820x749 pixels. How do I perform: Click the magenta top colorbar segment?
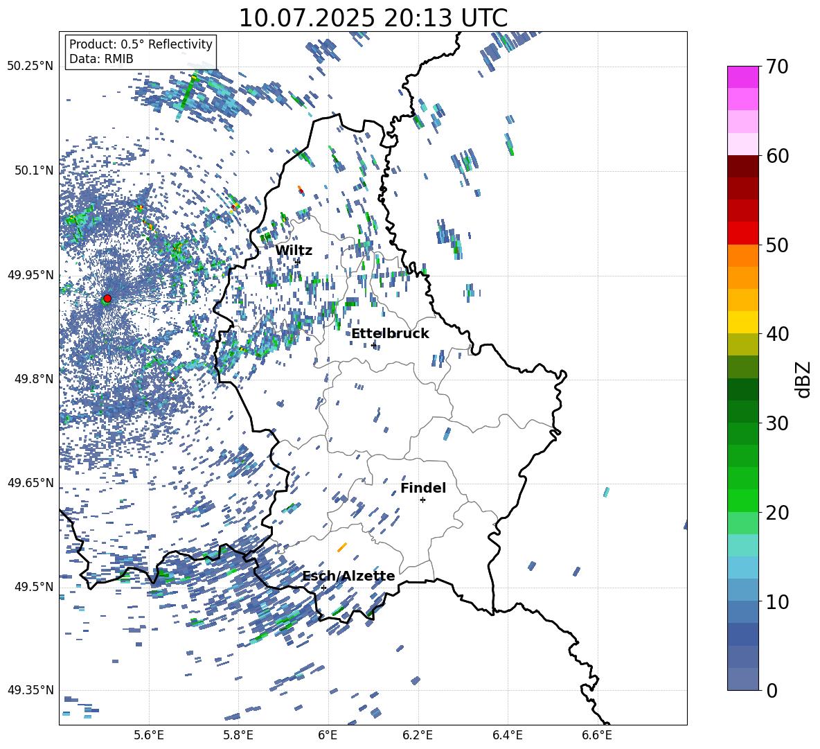pyautogui.click(x=742, y=77)
